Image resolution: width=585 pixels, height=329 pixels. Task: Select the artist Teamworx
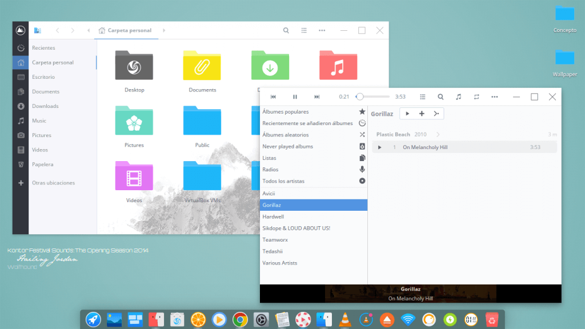(314, 239)
